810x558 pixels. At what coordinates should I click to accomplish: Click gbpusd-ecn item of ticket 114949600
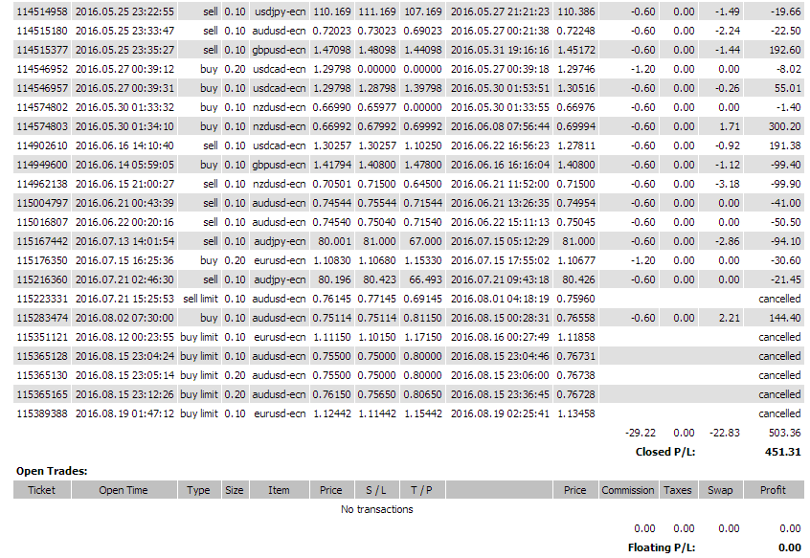pyautogui.click(x=279, y=165)
